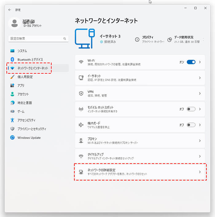Open the プロキシ settings label

click(x=92, y=139)
